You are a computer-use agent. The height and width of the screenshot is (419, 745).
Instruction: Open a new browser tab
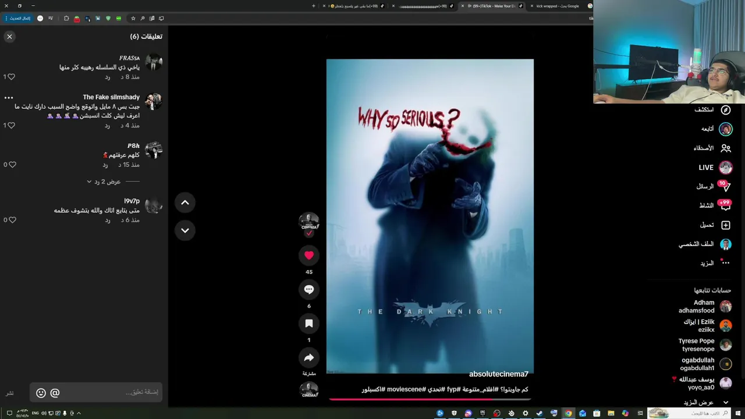coord(313,6)
